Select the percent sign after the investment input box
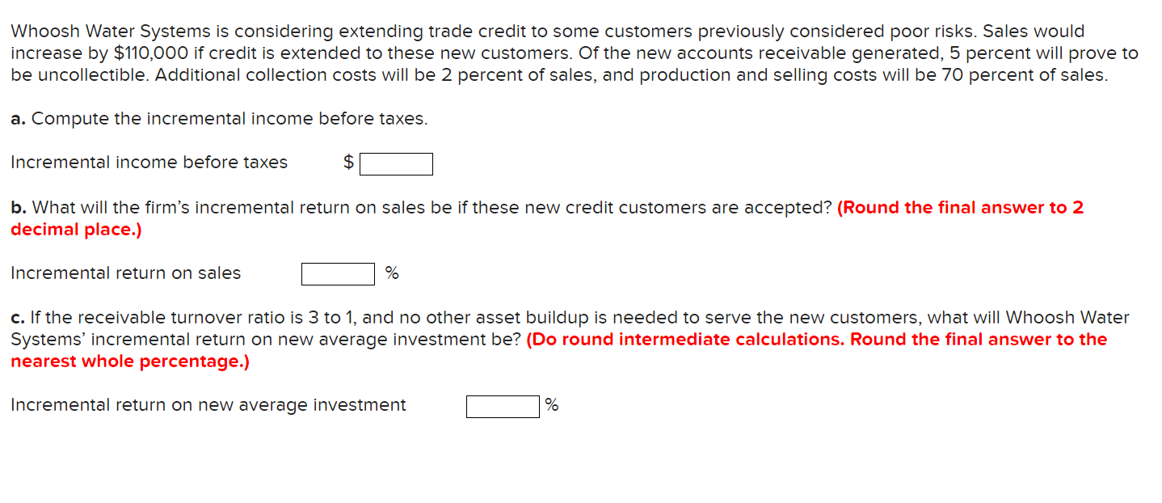 tap(552, 404)
